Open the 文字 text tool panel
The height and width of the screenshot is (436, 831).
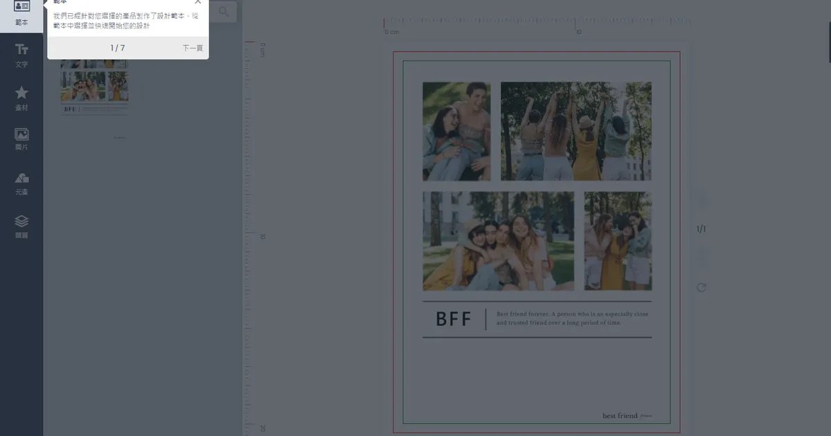coord(21,55)
